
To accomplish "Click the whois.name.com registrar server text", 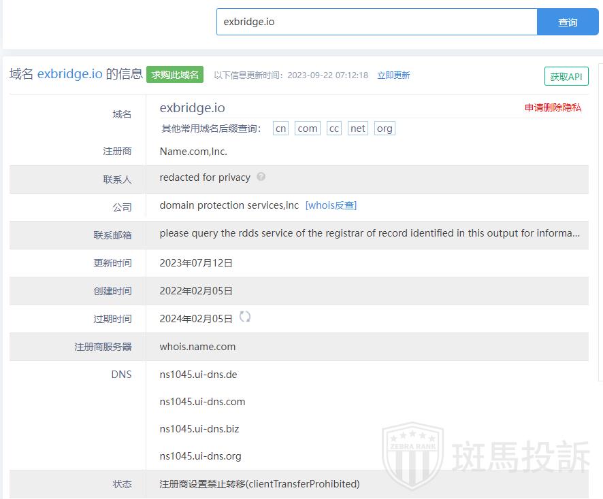I will click(197, 347).
